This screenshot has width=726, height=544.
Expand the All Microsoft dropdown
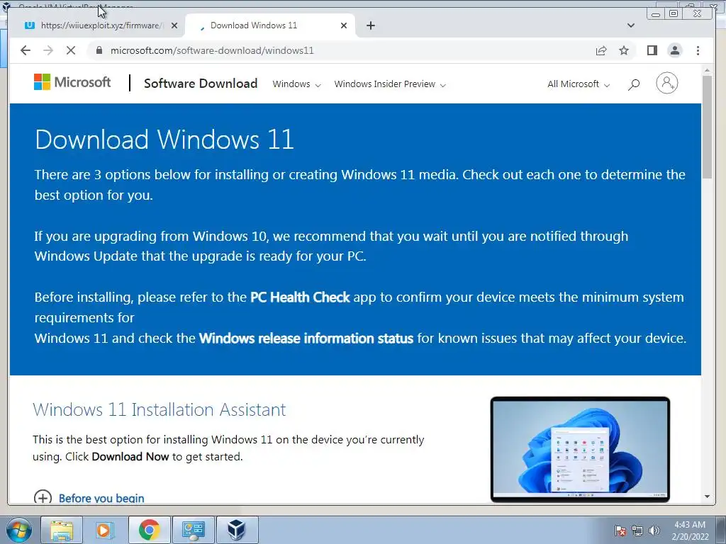point(579,84)
